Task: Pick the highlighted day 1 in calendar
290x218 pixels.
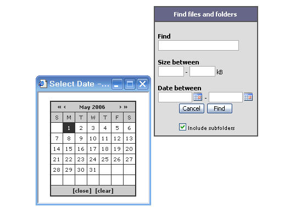Action: pyautogui.click(x=69, y=128)
